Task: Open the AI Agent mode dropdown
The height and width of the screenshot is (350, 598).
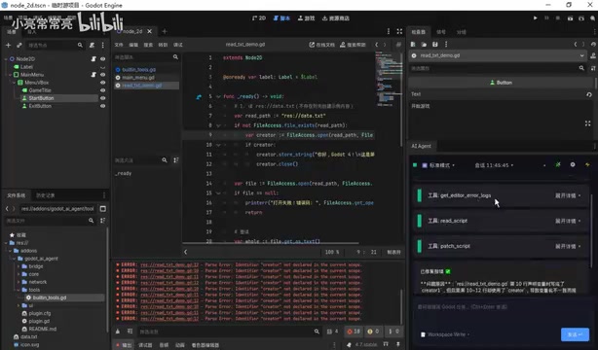Action: pos(438,165)
